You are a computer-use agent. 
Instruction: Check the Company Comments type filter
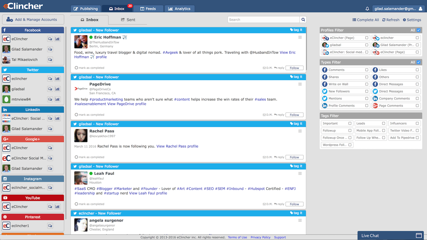coord(417,99)
